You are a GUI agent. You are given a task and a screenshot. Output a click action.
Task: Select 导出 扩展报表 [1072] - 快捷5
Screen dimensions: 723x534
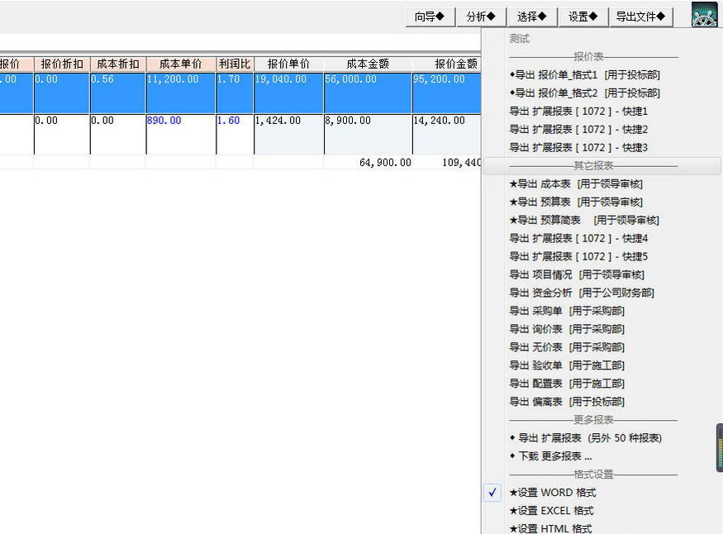pyautogui.click(x=578, y=256)
